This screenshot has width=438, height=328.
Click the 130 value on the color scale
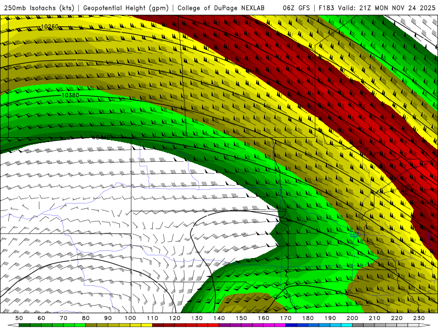197,318
